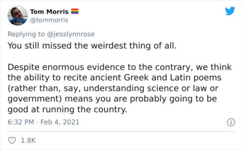This screenshot has height=150, width=243.
Task: Click the line beginning "Despite enormous evidence"
Action: click(x=120, y=67)
